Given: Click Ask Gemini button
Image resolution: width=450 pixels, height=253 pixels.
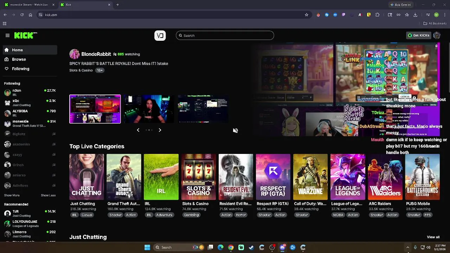Looking at the screenshot, I should [x=400, y=5].
